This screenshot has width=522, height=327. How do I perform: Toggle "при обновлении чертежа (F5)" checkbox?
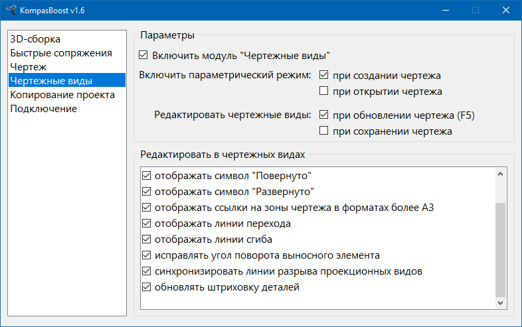point(324,115)
